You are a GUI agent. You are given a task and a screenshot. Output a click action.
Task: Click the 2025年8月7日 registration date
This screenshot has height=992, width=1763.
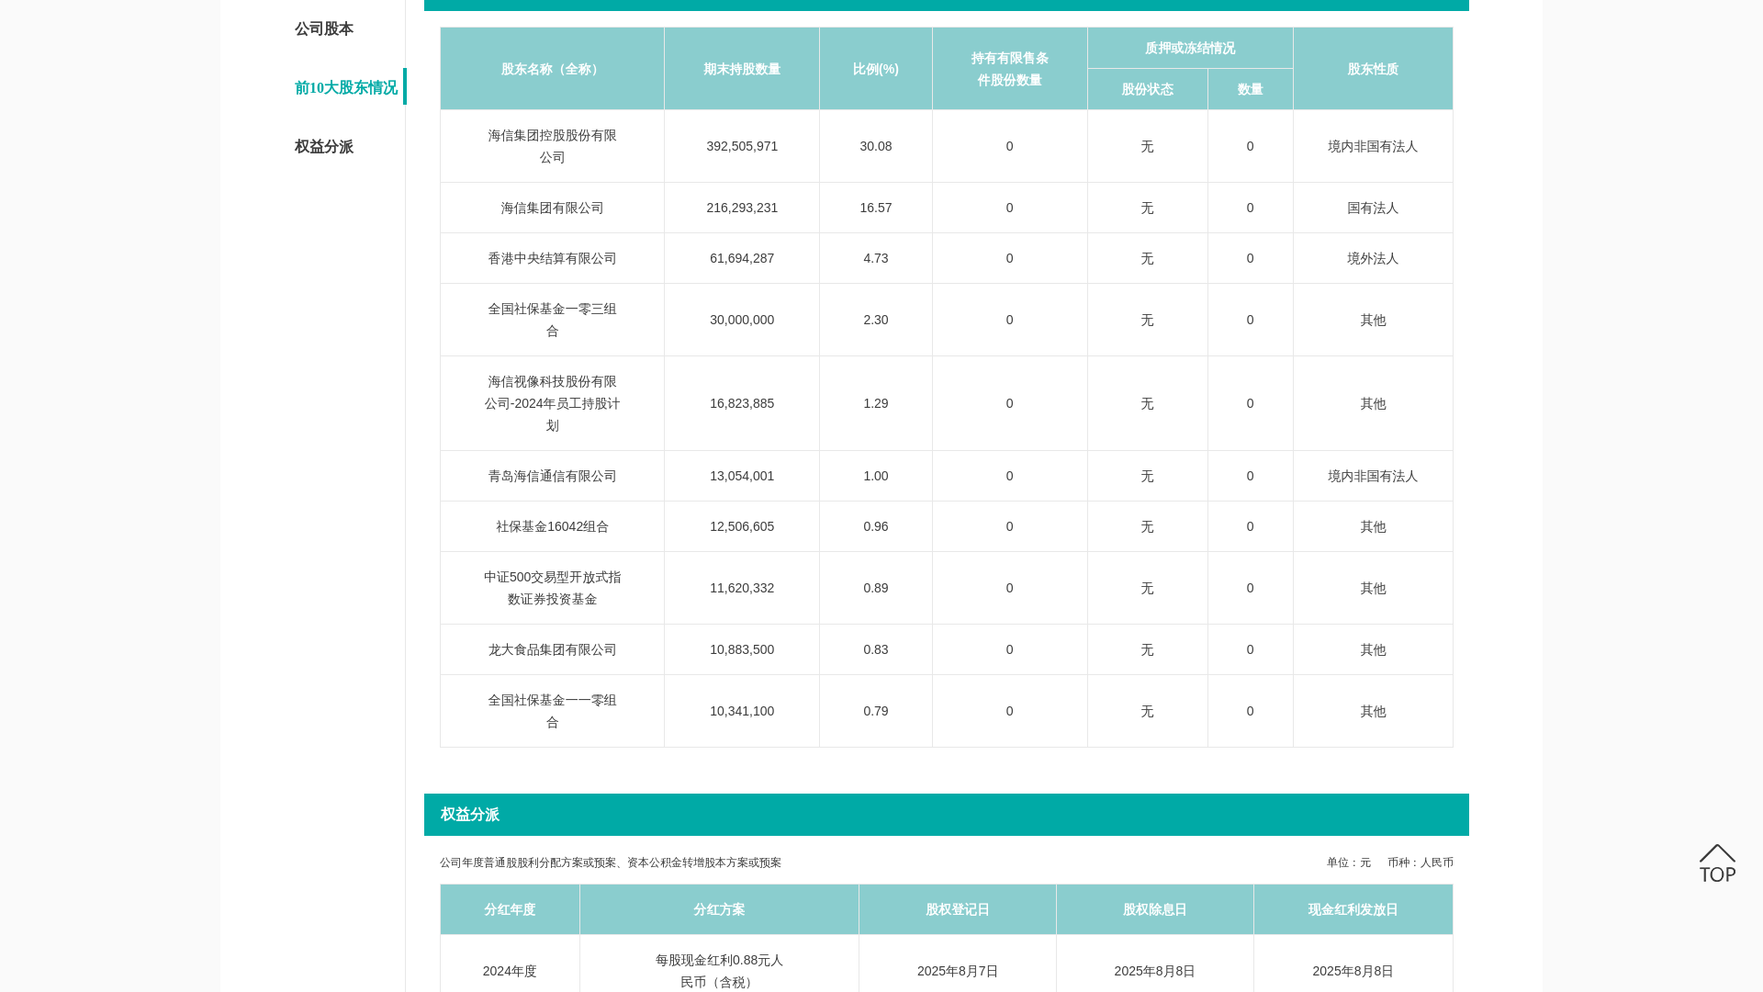click(x=958, y=971)
